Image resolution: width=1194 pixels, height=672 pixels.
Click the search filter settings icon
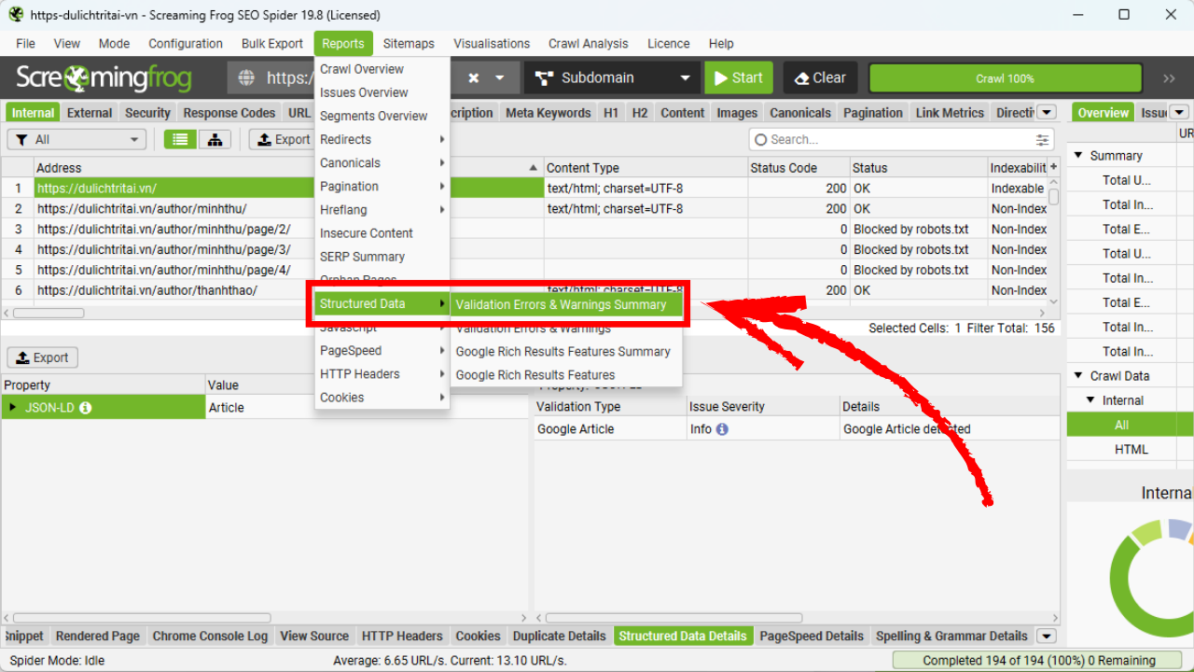click(1042, 140)
